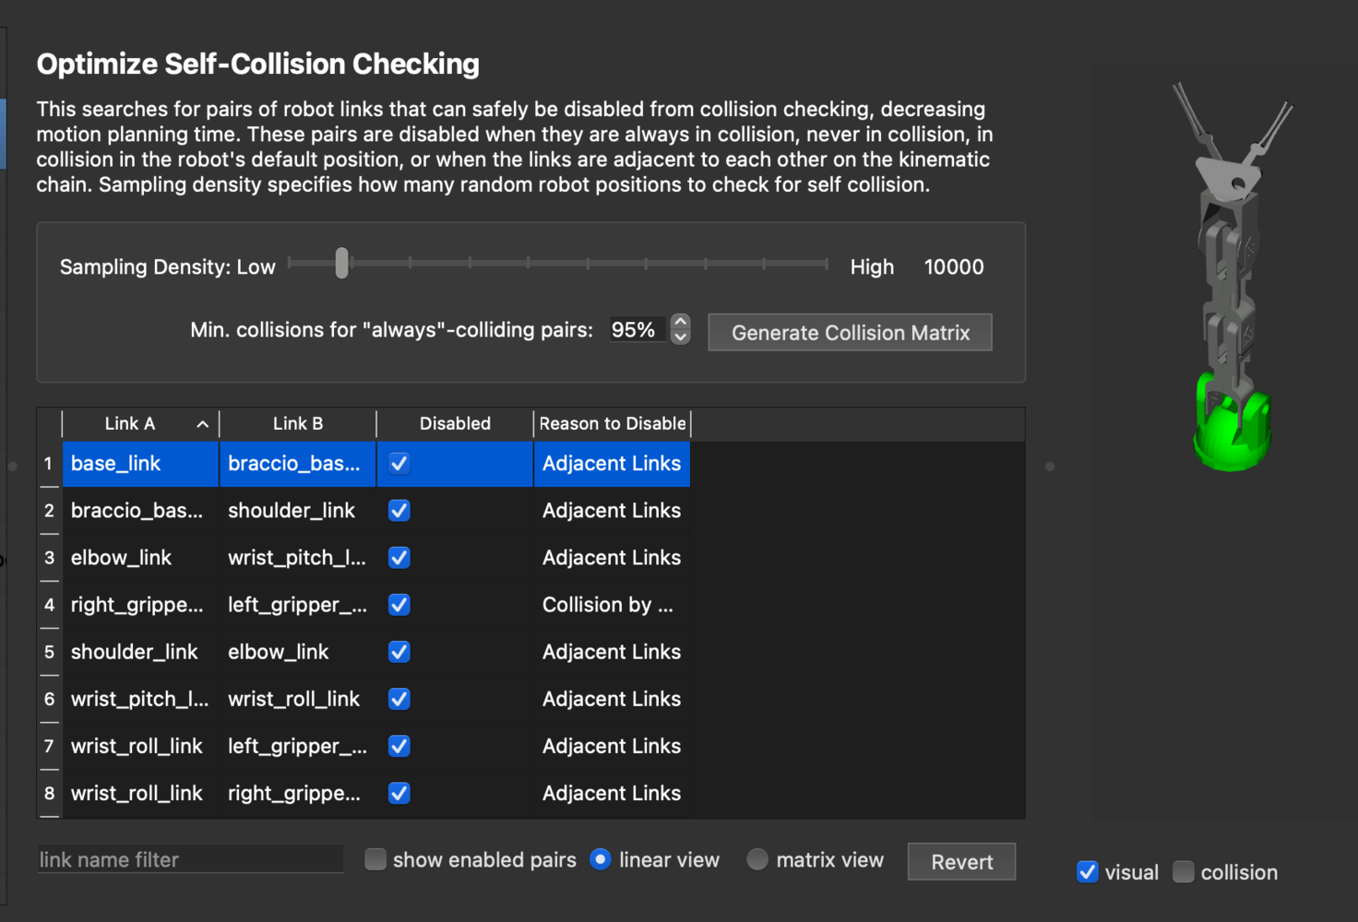Click the Disabled column header
1358x922 pixels.
(455, 423)
